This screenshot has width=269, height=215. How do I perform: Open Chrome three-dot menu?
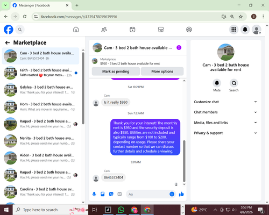coord(263,17)
